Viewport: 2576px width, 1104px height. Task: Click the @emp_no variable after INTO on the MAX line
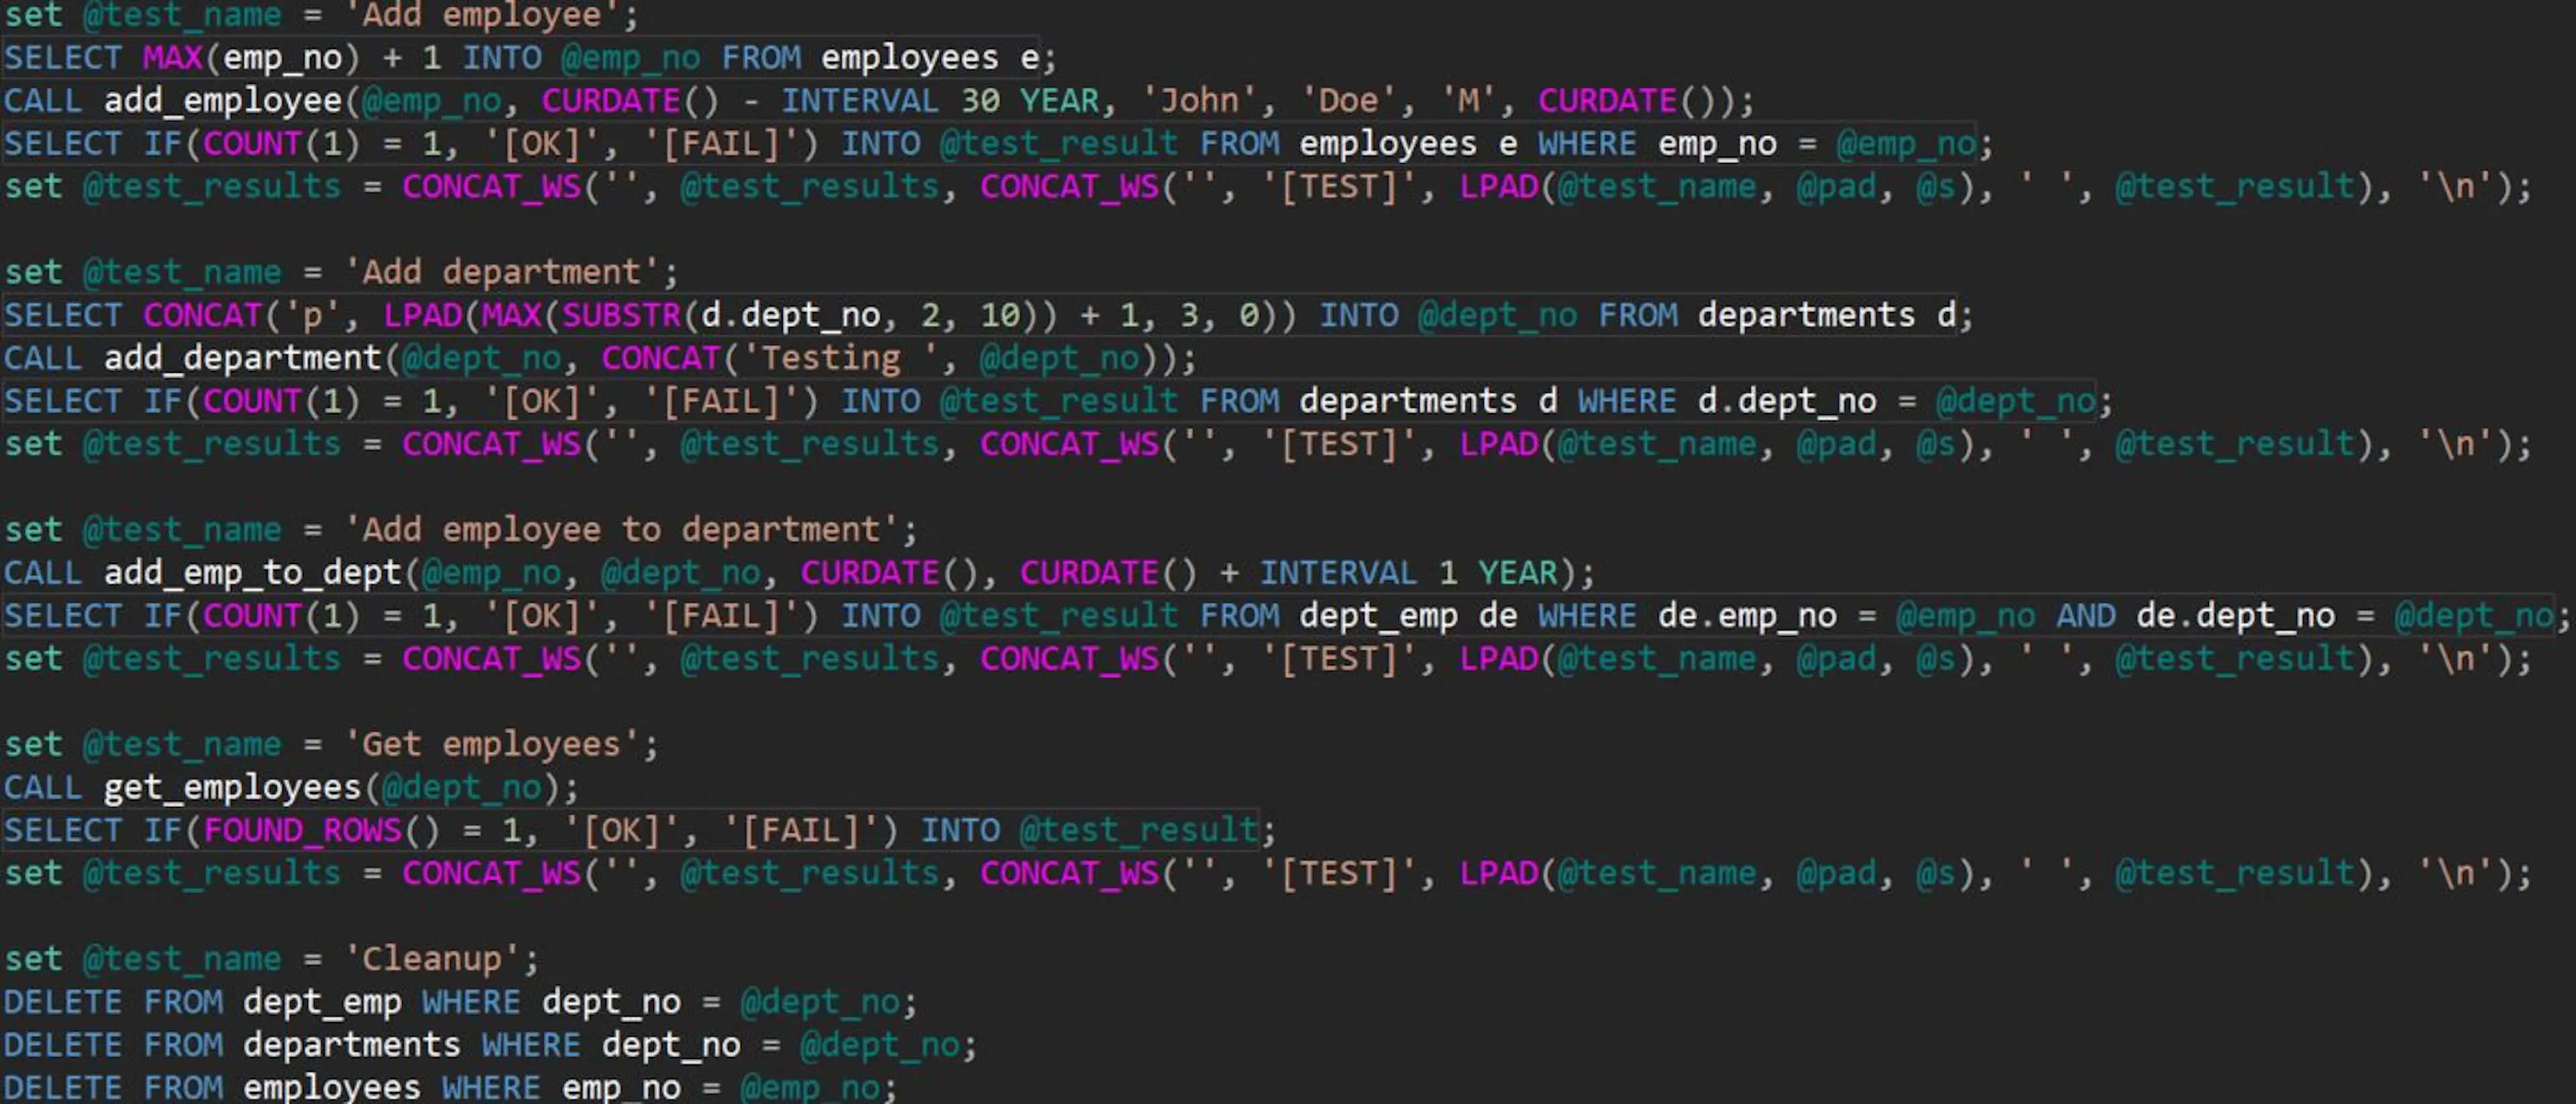click(631, 58)
